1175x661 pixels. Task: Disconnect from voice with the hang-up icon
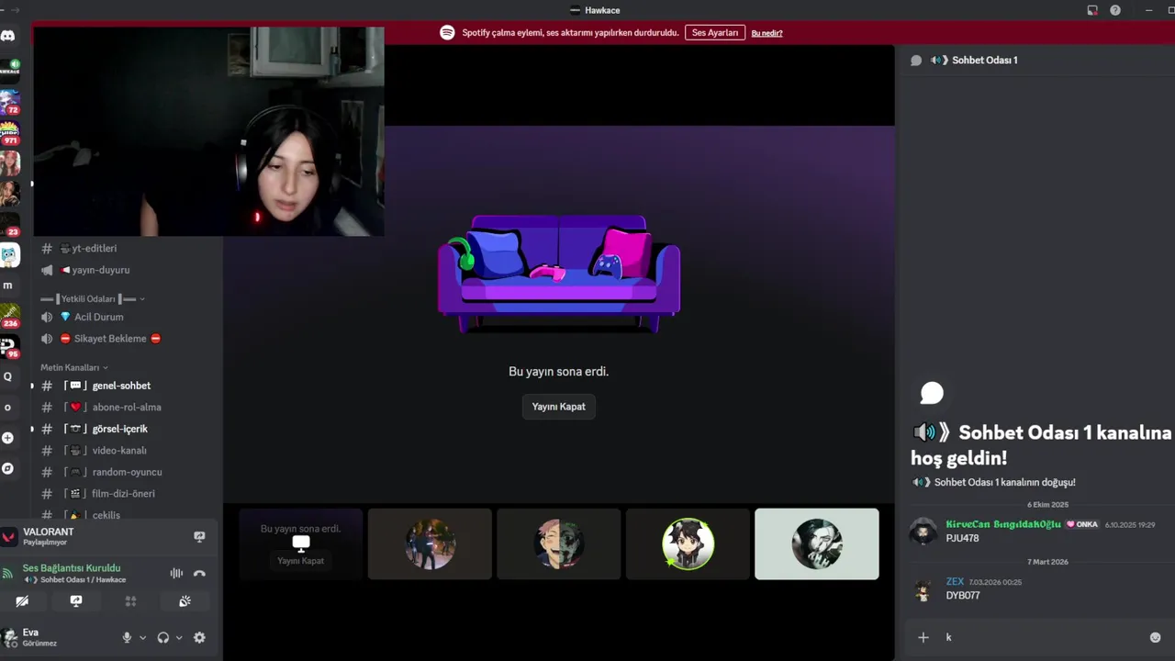pos(199,573)
